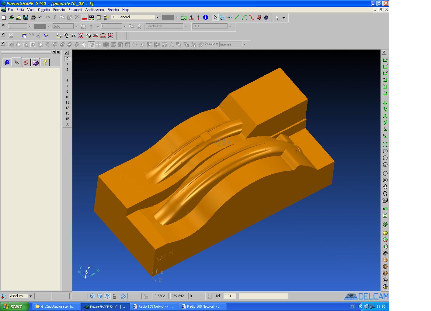Image resolution: width=431 pixels, height=311 pixels.
Task: Click the Undo arrow icon
Action: [x=40, y=18]
